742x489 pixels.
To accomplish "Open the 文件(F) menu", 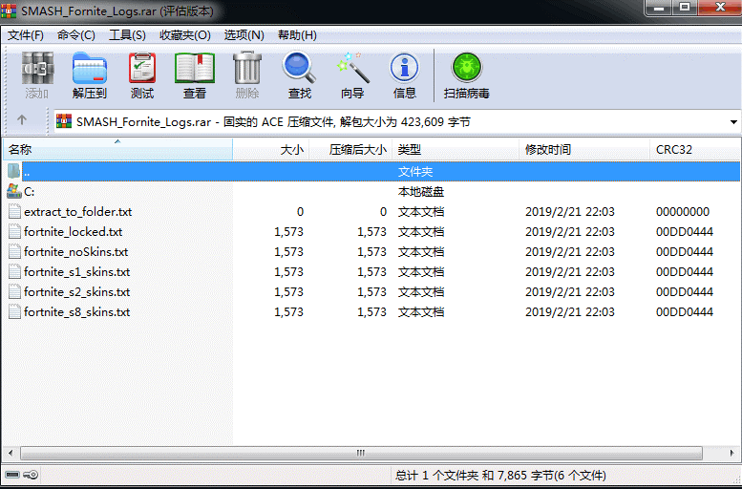I will coord(26,35).
